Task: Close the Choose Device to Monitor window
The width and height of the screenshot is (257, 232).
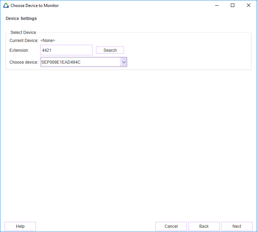Action: (249, 5)
